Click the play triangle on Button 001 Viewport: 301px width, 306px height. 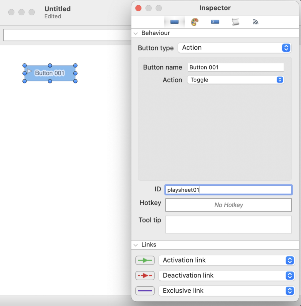coord(29,71)
